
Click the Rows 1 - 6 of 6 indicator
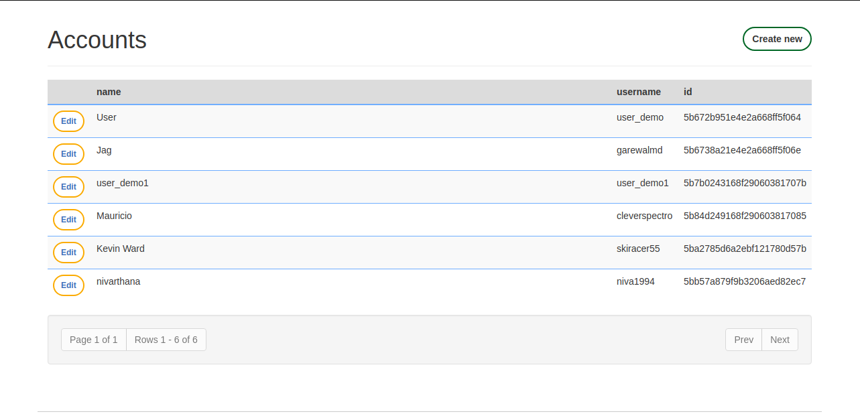click(x=166, y=340)
